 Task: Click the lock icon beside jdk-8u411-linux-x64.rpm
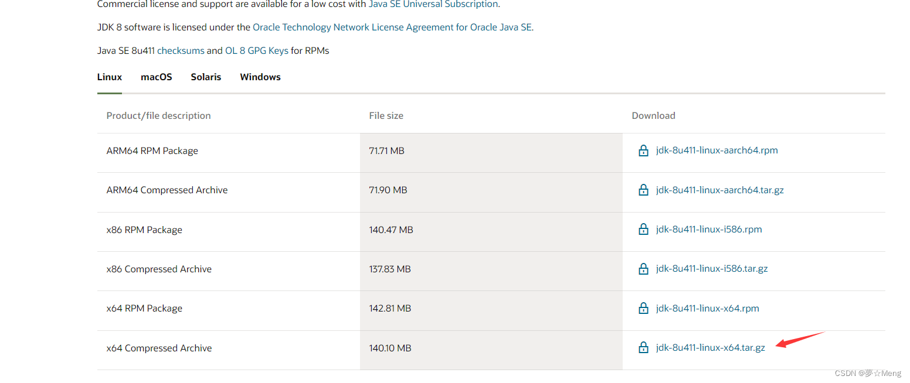coord(643,308)
